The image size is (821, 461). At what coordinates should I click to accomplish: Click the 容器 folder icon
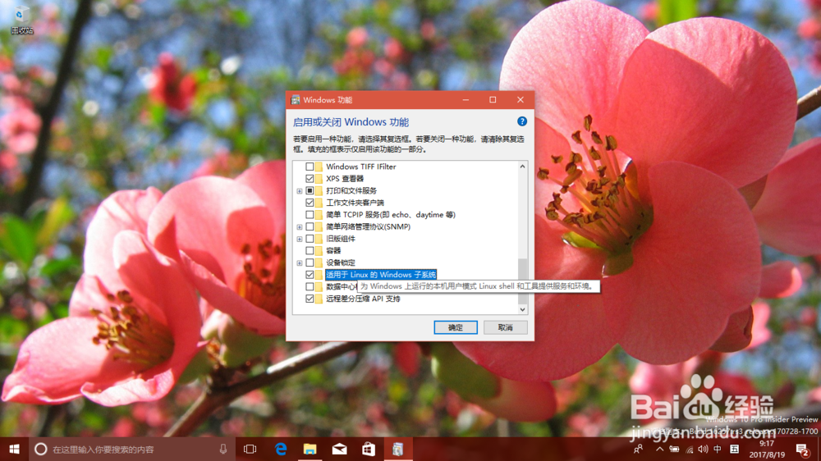[319, 251]
